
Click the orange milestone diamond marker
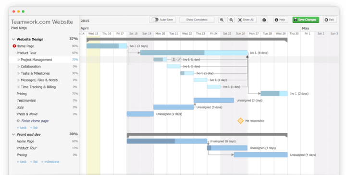pos(240,121)
